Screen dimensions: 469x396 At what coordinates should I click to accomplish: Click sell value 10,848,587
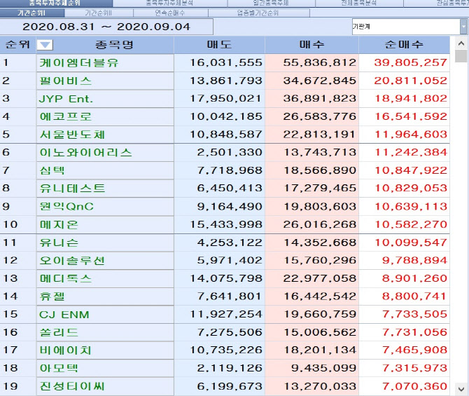tap(226, 135)
